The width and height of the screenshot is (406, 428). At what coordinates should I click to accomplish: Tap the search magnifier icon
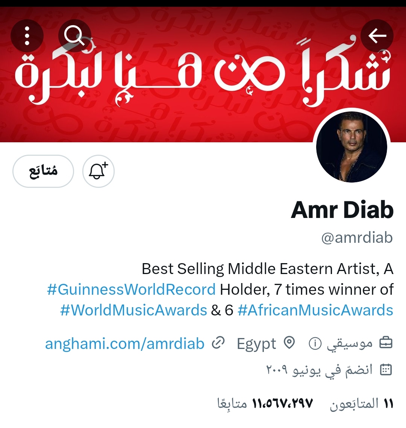point(74,36)
